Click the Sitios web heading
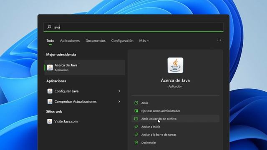The image size is (267, 150). coord(54,112)
